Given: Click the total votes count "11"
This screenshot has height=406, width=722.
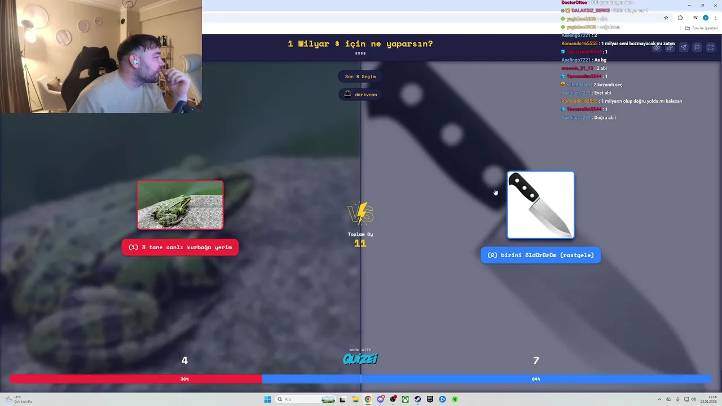Looking at the screenshot, I should 360,243.
